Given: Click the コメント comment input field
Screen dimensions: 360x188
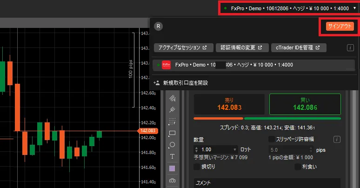Looking at the screenshot, I should click(x=267, y=183).
